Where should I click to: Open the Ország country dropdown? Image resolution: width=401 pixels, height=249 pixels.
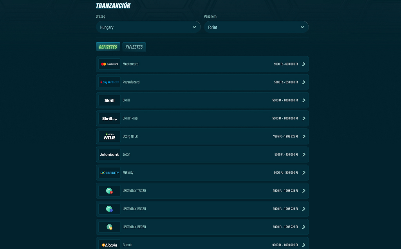point(148,27)
